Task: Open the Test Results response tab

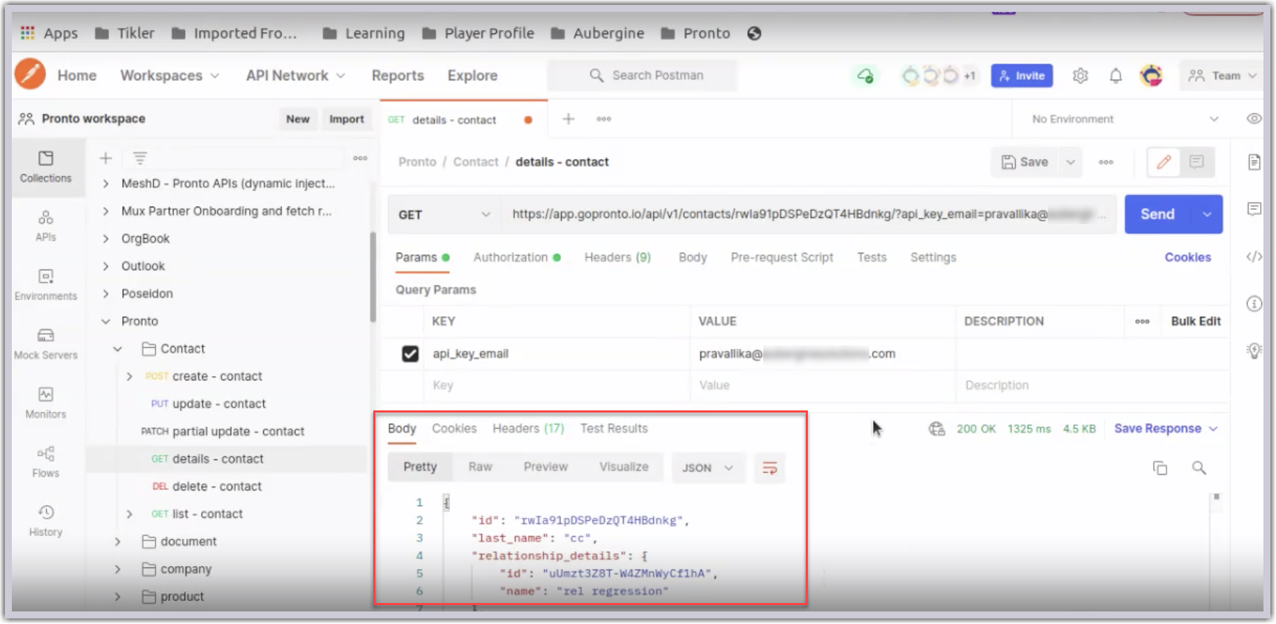Action: coord(614,429)
